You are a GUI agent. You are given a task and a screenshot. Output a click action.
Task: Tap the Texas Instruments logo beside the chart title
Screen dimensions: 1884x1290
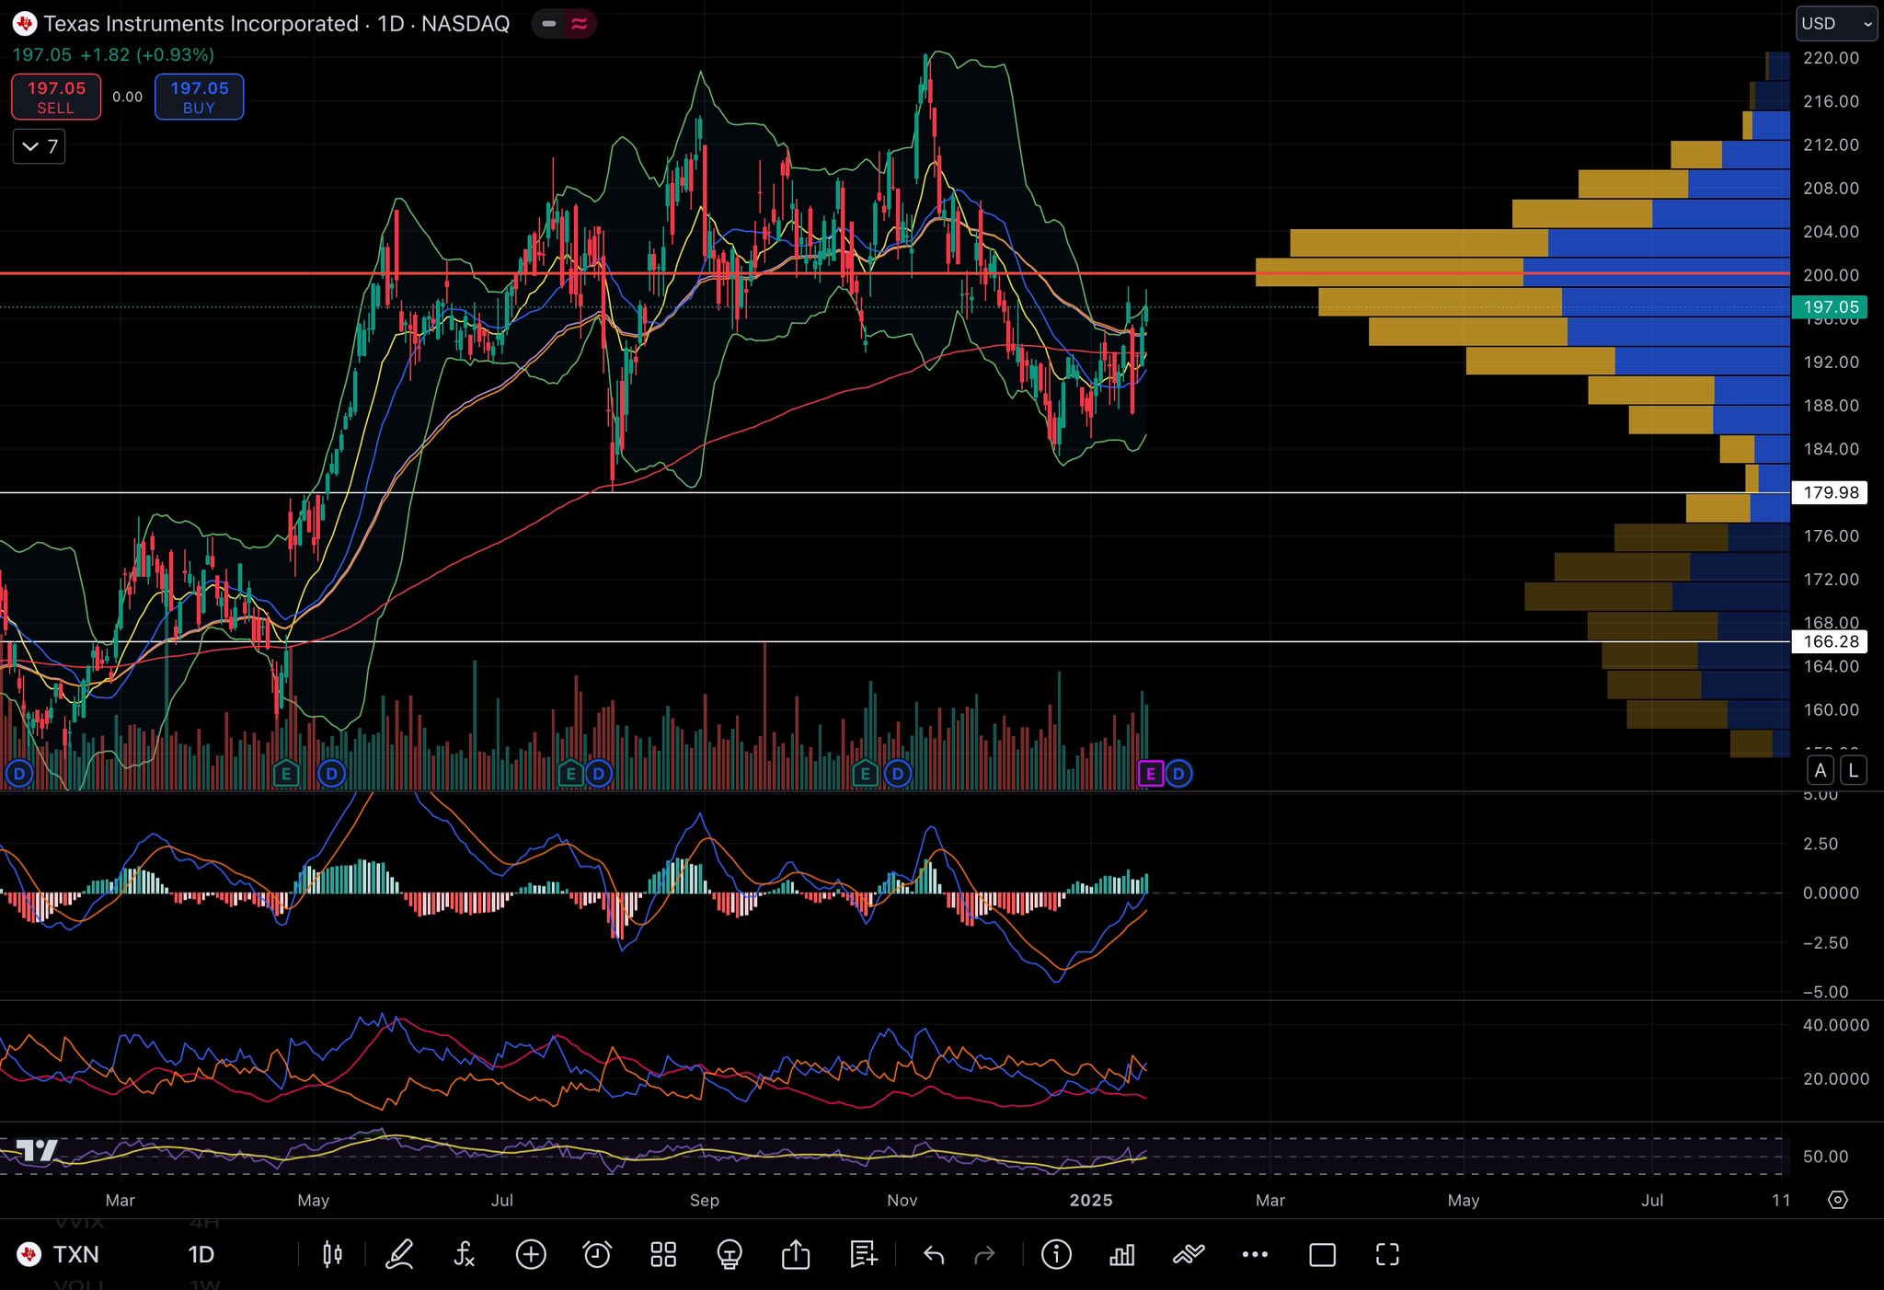[x=25, y=24]
